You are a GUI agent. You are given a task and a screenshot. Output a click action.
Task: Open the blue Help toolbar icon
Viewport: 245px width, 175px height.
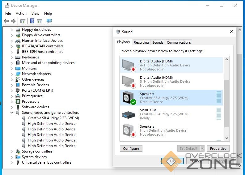[x=32, y=21]
